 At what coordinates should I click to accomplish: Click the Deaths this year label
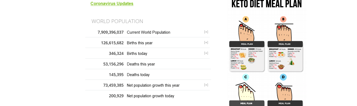pos(141,64)
